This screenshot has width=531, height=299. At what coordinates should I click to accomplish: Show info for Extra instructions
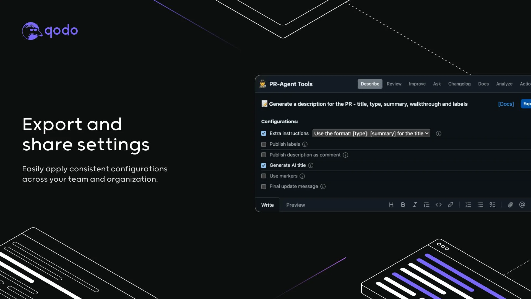pos(439,134)
